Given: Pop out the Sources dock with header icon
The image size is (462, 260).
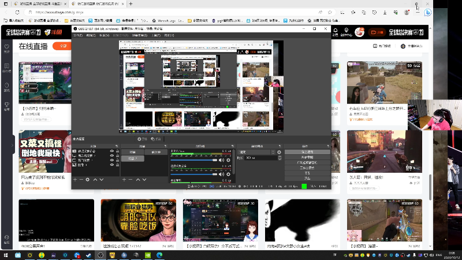Looking at the screenshot, I should 117,146.
